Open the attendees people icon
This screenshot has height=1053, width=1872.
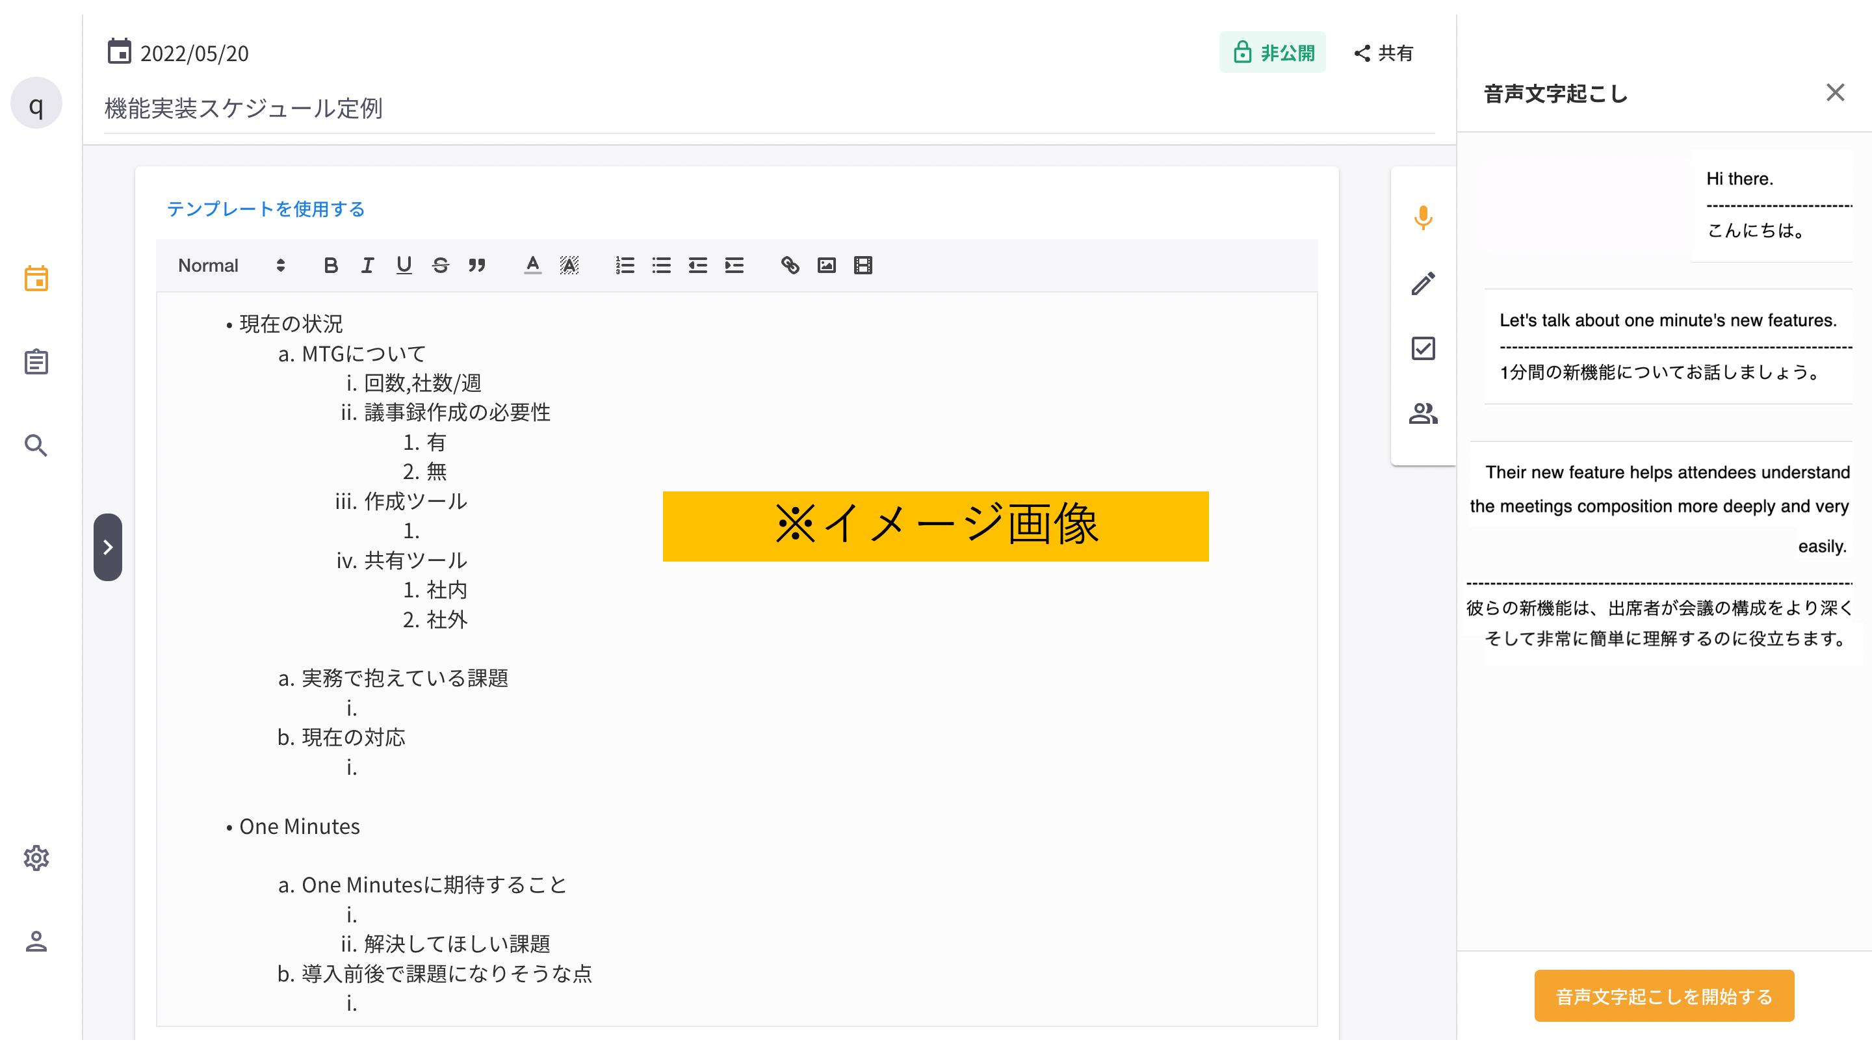(x=1423, y=414)
